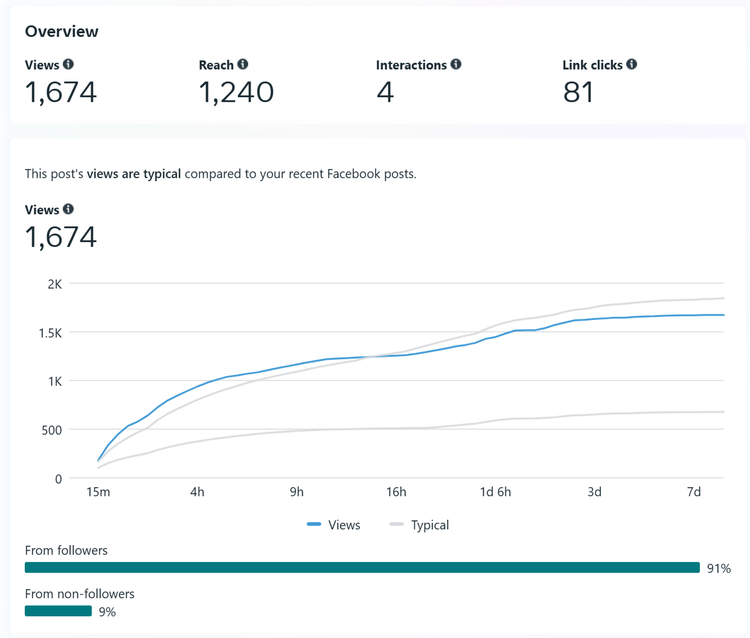Click the From followers 91% bar
The image size is (750, 638).
pyautogui.click(x=362, y=567)
